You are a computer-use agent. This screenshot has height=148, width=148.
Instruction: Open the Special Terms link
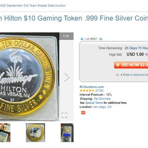94,103
